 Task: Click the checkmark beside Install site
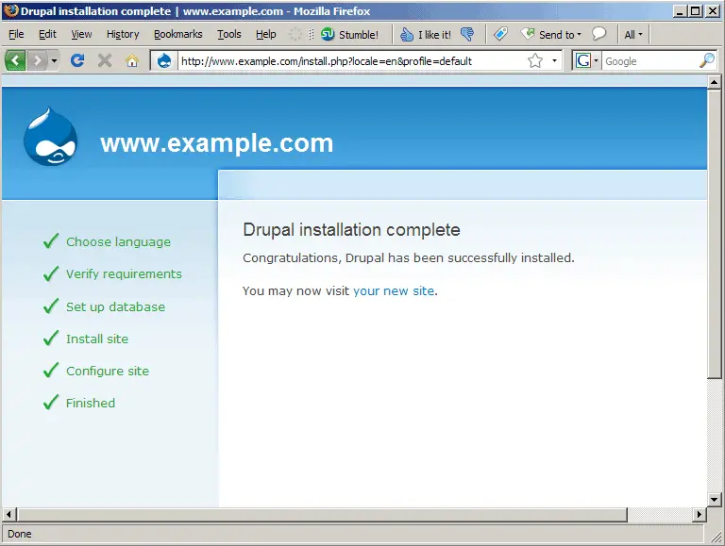tap(51, 338)
